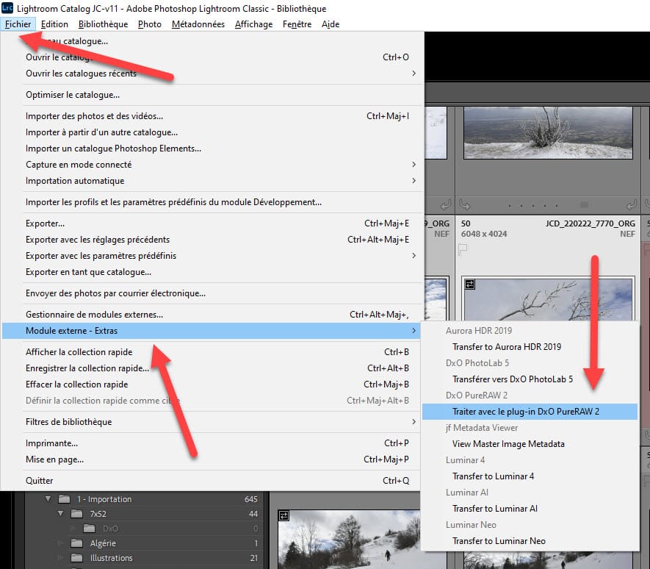The height and width of the screenshot is (569, 650).
Task: Rotate panorama photo right
Action: pos(632,205)
